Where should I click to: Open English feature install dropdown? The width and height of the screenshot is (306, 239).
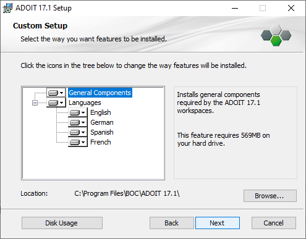coord(78,112)
